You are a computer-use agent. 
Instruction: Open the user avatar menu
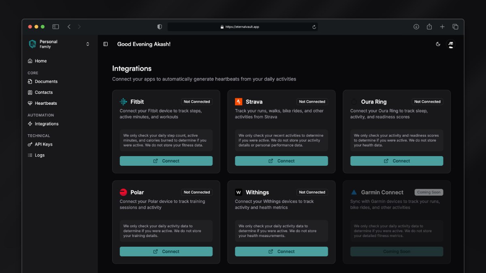pos(451,44)
